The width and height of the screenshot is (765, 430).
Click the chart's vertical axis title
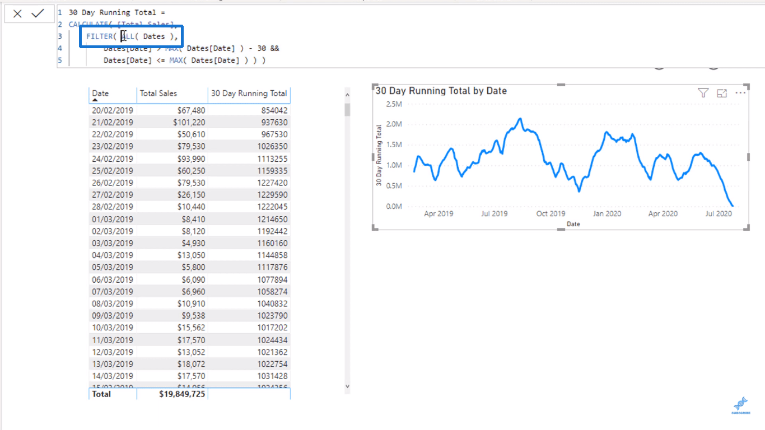pyautogui.click(x=379, y=155)
